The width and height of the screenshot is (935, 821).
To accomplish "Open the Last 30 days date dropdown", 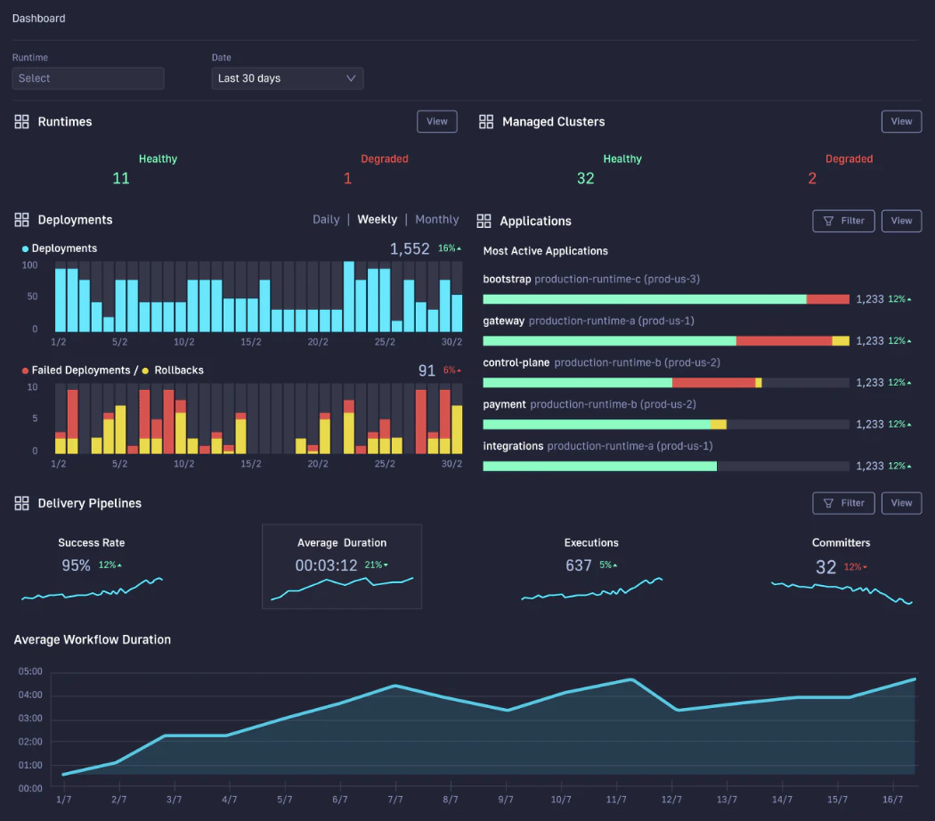I will click(287, 78).
